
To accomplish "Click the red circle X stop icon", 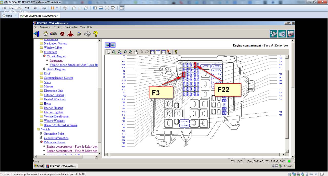I will (x=62, y=34).
